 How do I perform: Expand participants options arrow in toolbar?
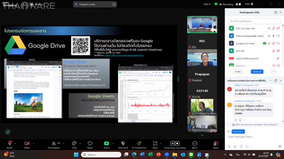point(64,143)
